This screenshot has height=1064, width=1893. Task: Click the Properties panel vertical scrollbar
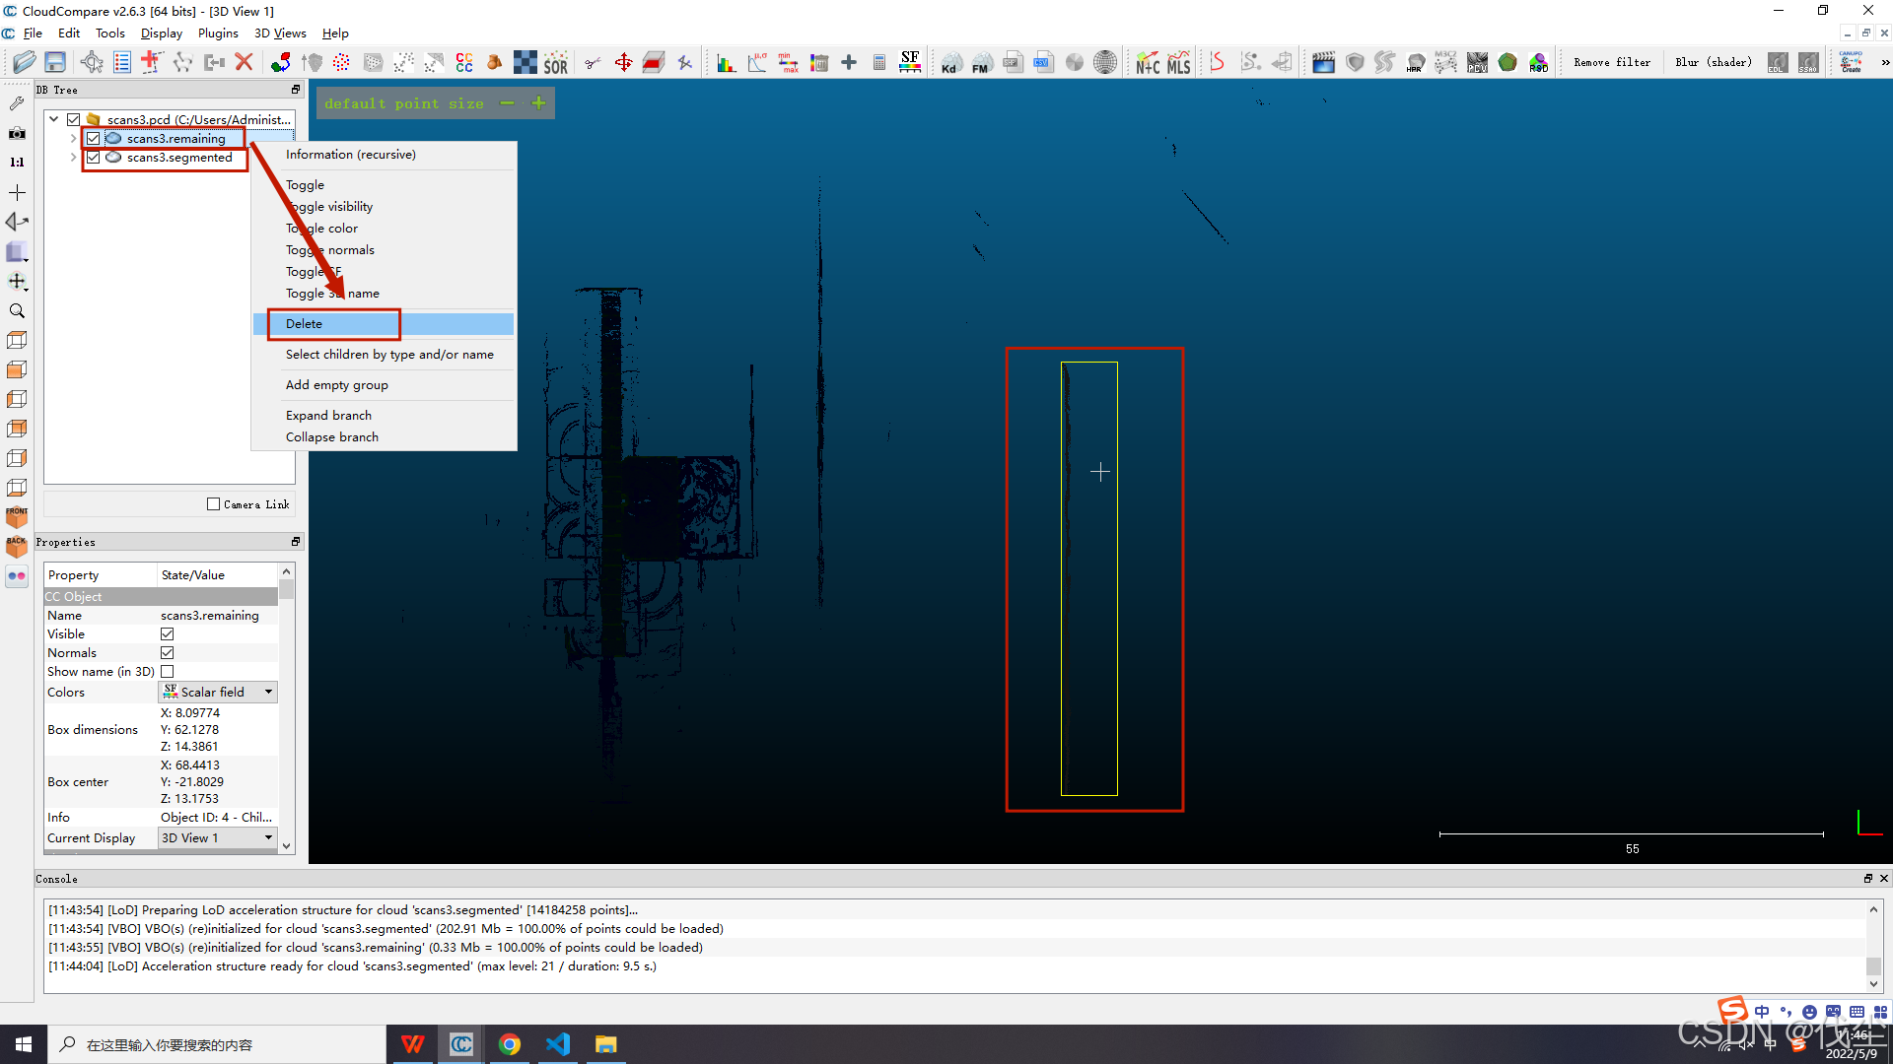tap(286, 709)
